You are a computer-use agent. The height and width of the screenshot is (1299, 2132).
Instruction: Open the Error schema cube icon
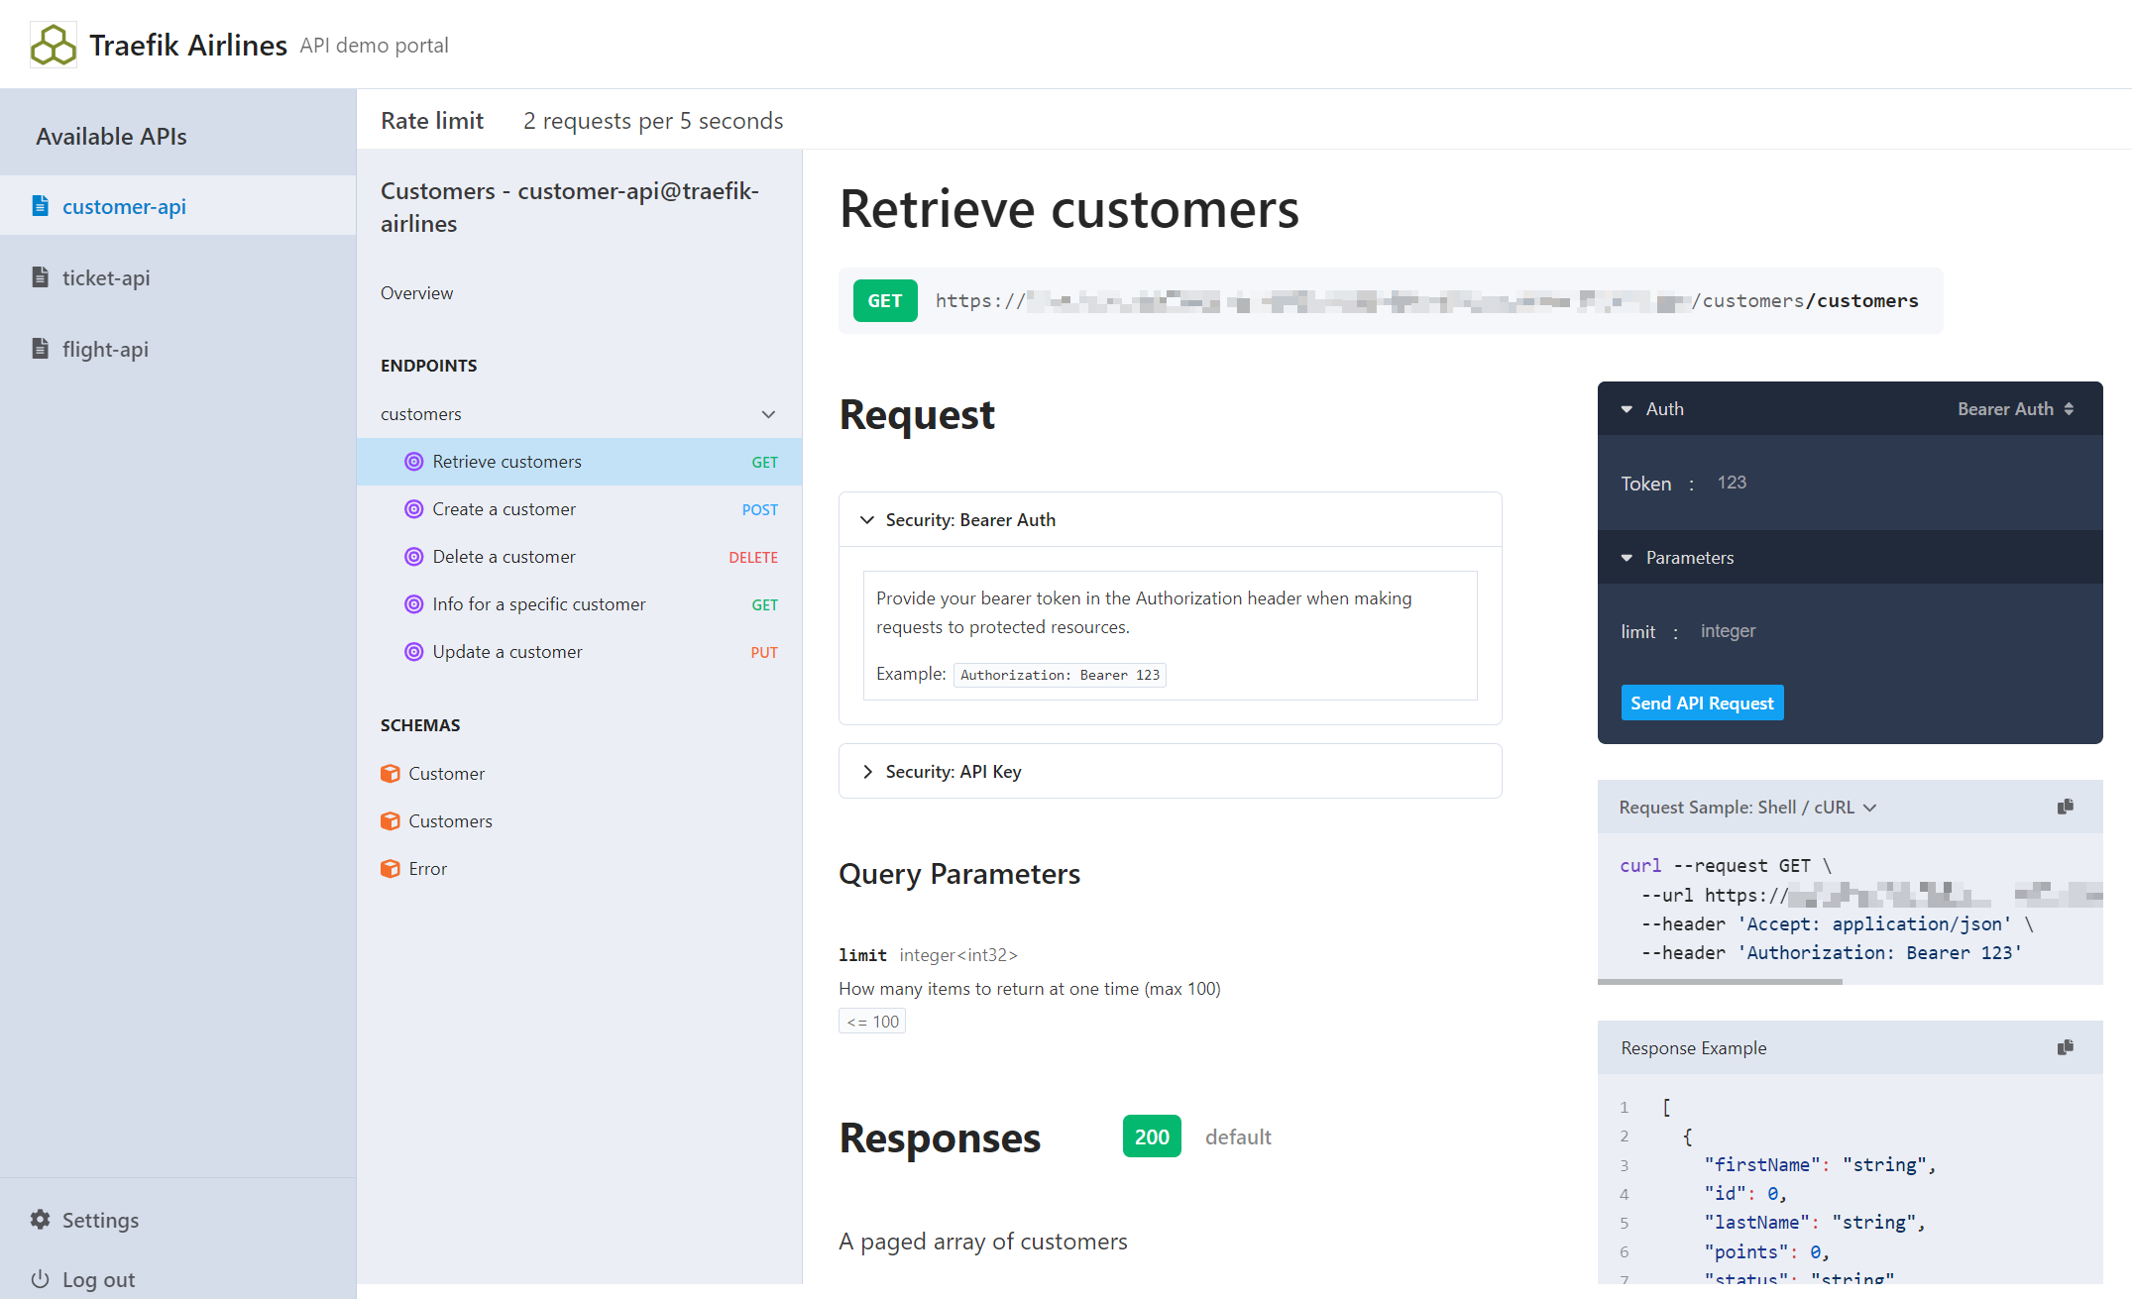pos(391,868)
